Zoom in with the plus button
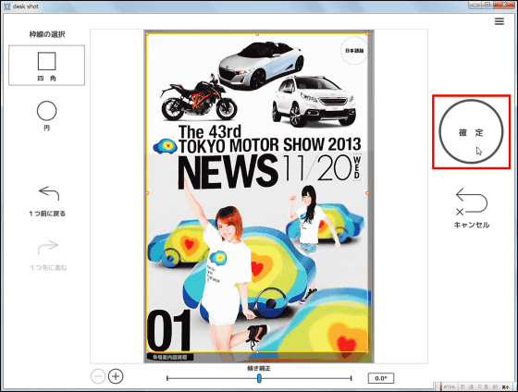Image resolution: width=518 pixels, height=392 pixels. 116,376
